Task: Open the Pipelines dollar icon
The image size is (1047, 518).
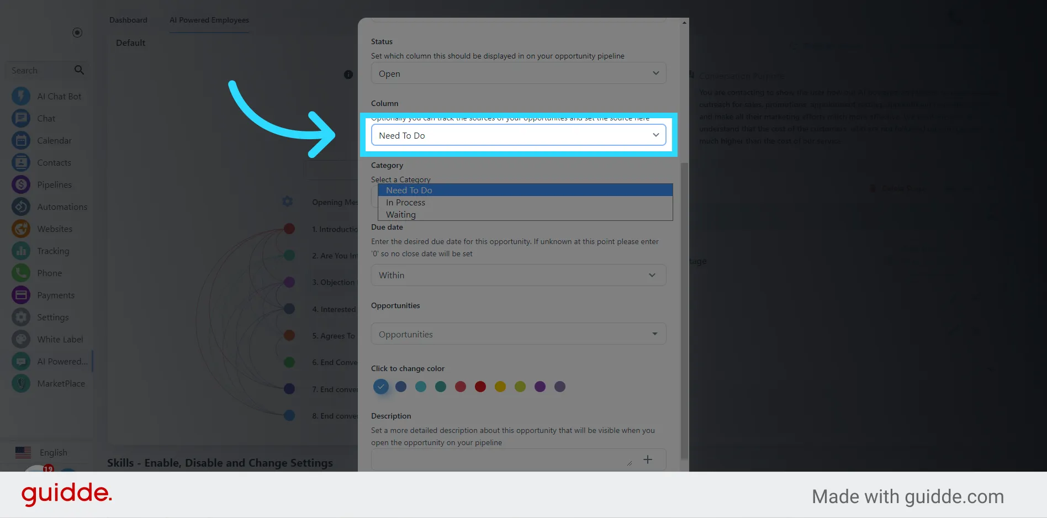Action: point(21,184)
